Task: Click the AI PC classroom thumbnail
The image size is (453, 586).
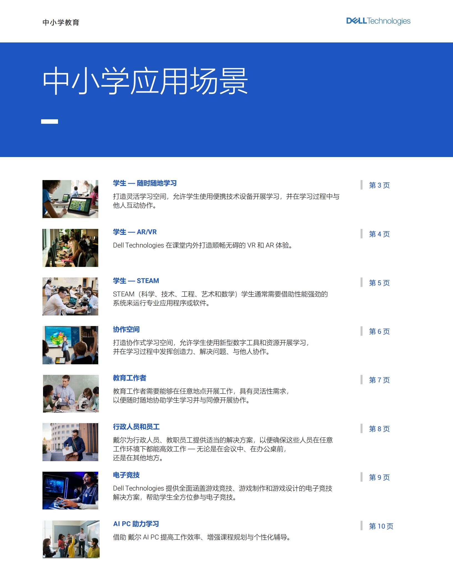Action: point(71,539)
